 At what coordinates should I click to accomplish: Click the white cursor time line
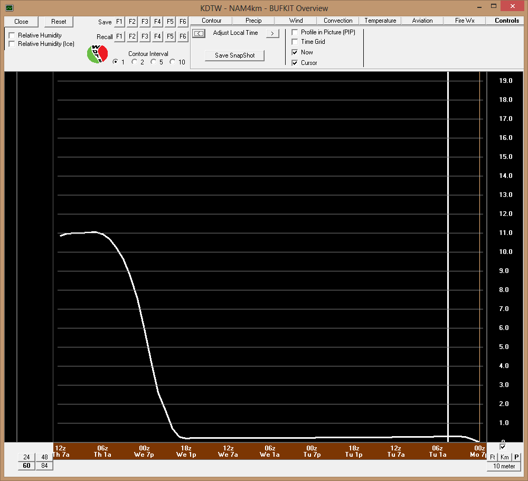pyautogui.click(x=448, y=256)
